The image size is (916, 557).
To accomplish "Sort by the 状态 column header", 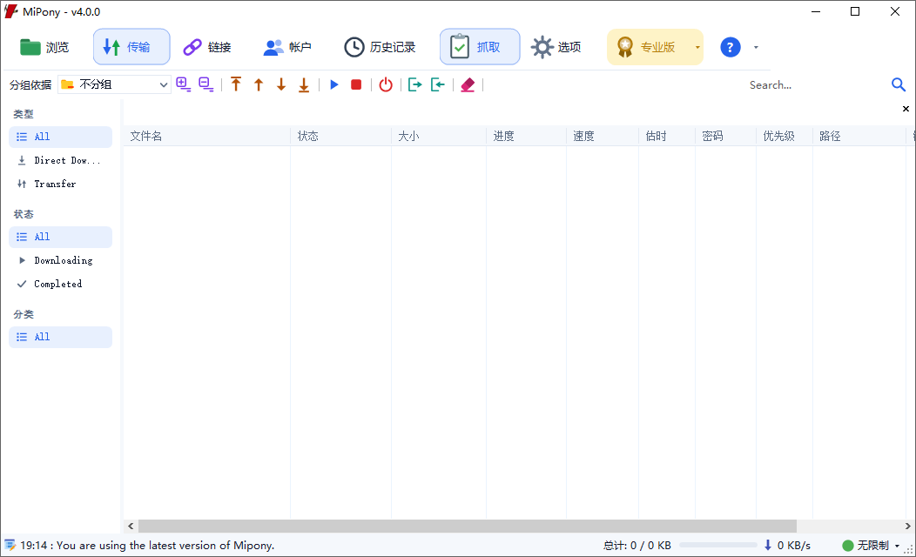I will click(x=340, y=136).
